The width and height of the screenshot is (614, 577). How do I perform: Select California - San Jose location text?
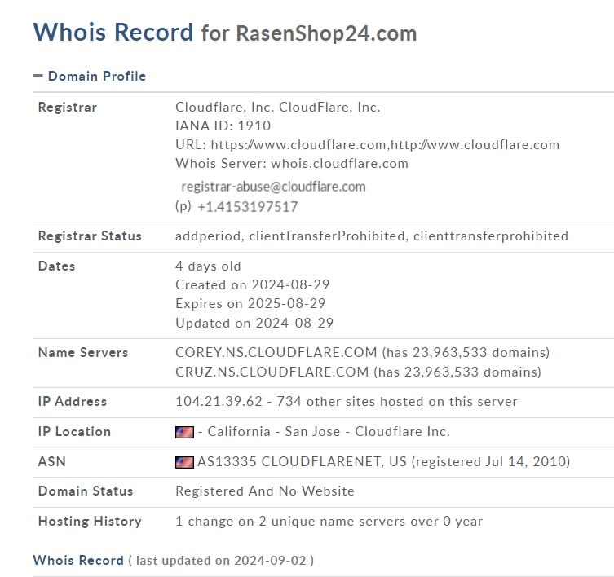click(x=274, y=431)
